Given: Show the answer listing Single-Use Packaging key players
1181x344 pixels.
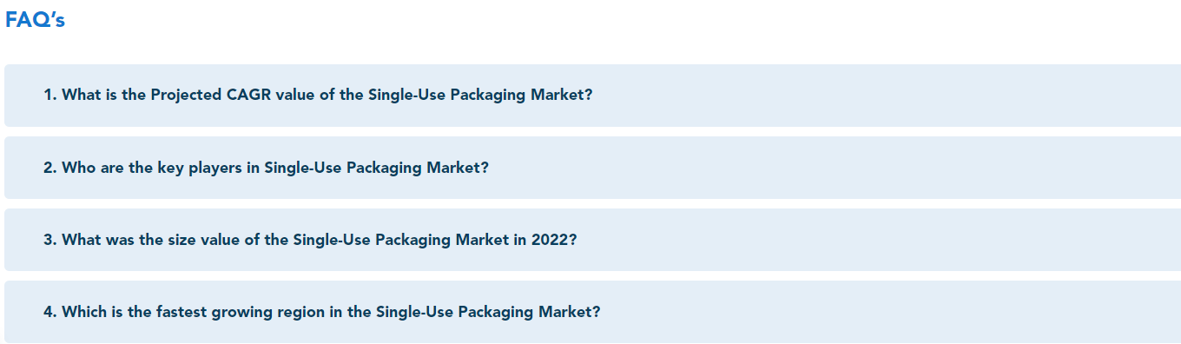Looking at the screenshot, I should [592, 168].
